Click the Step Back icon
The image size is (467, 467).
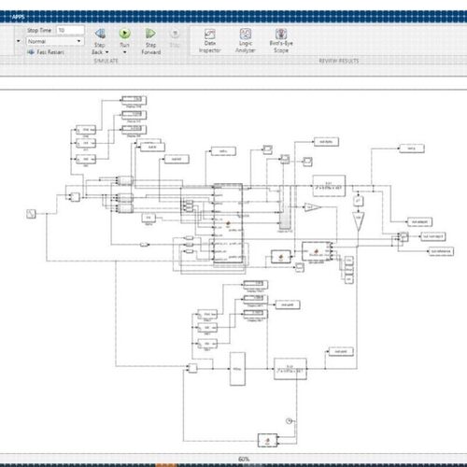click(100, 34)
